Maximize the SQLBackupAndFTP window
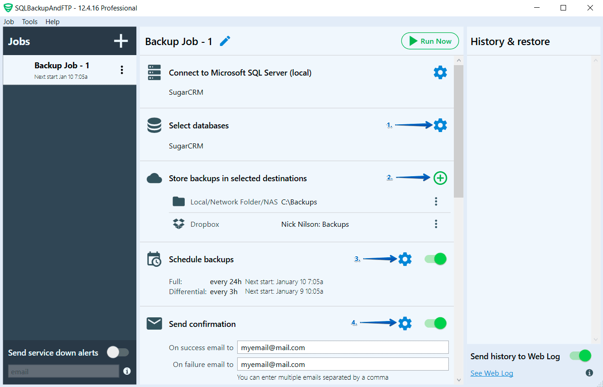This screenshot has width=603, height=387. [563, 8]
